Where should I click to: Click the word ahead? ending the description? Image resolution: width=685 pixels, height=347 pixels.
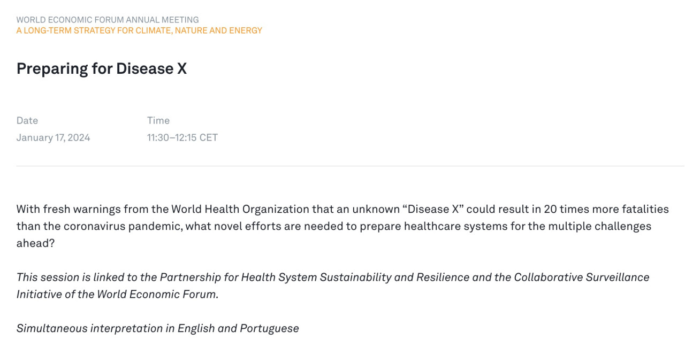(x=35, y=243)
